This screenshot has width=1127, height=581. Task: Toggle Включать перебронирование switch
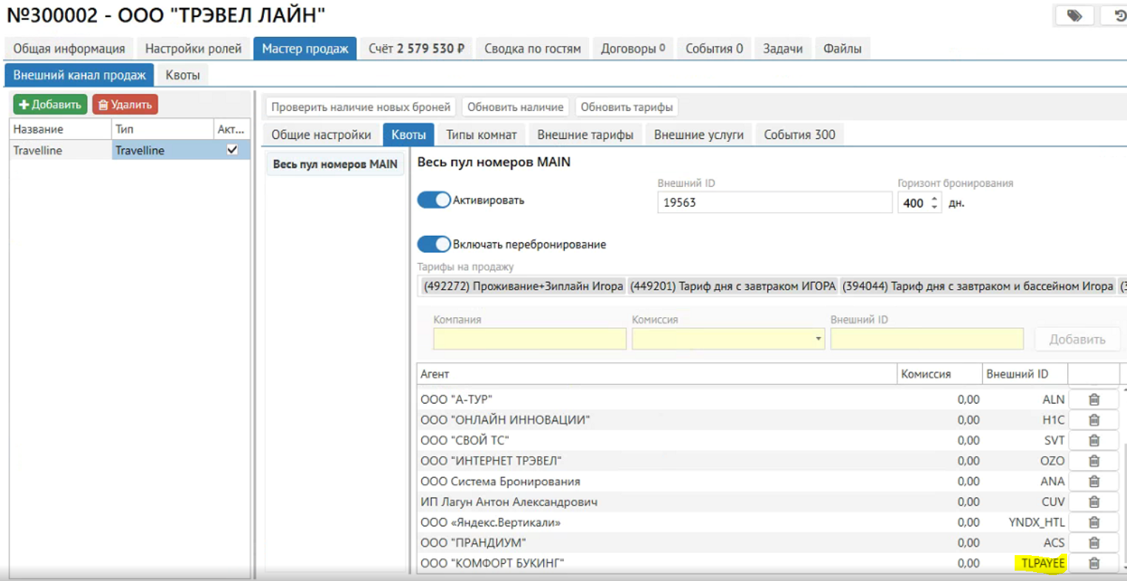tap(434, 245)
